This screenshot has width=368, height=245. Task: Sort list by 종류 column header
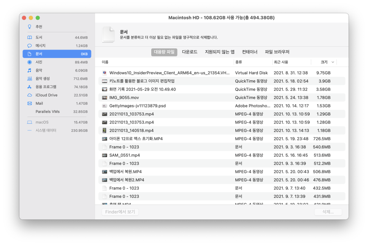click(239, 62)
